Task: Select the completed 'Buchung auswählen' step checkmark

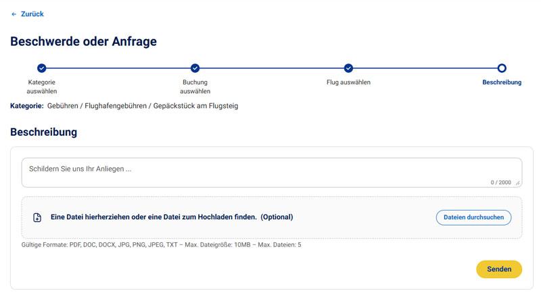Action: point(195,68)
